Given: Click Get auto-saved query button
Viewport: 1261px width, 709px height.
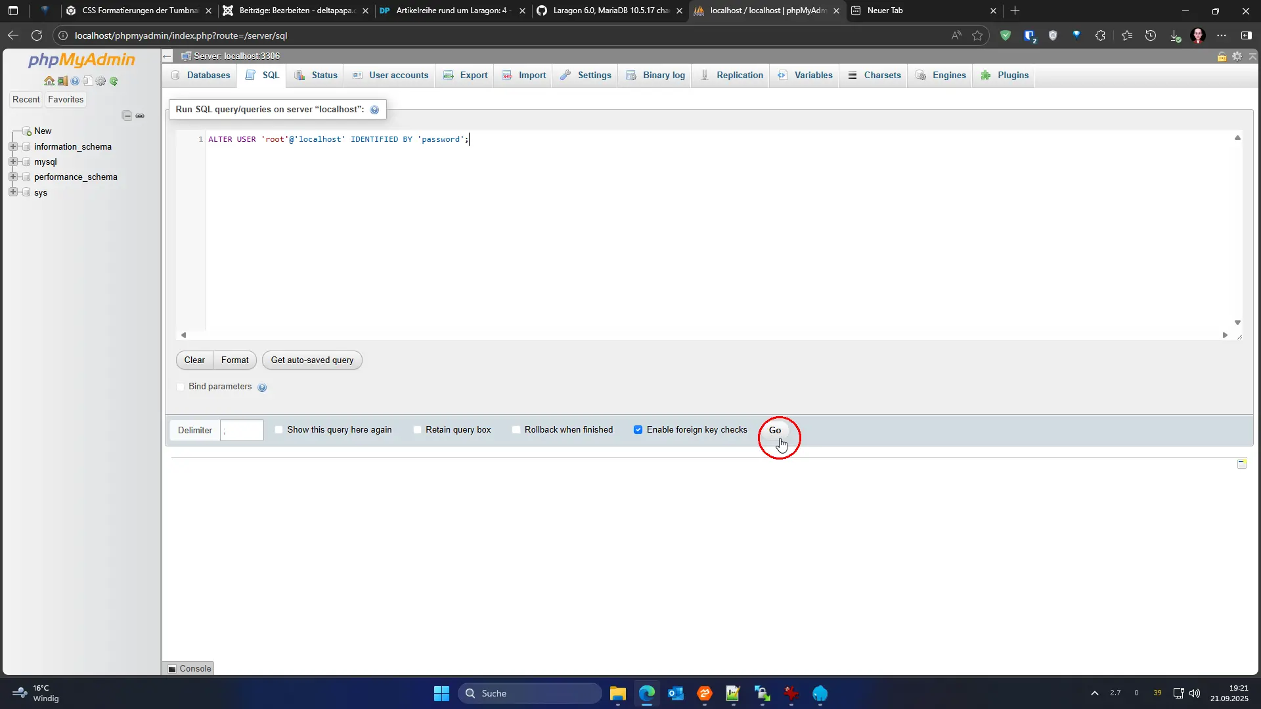Looking at the screenshot, I should (x=312, y=360).
